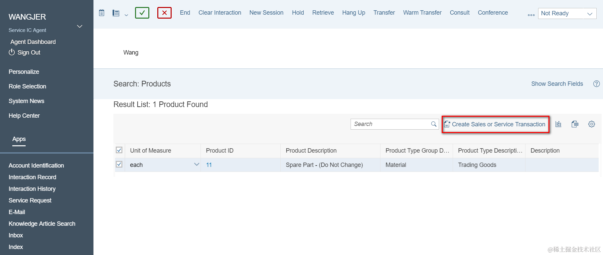603x255 pixels.
Task: Click Transfer in the toolbar
Action: tap(384, 13)
